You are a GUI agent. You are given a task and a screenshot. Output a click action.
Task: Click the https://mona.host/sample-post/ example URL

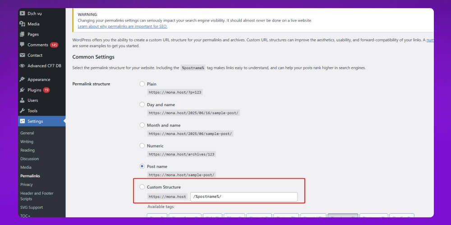(x=181, y=175)
